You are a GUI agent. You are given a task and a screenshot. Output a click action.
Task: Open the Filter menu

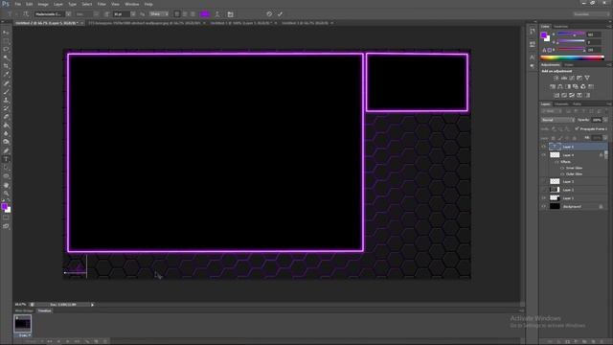click(x=102, y=4)
